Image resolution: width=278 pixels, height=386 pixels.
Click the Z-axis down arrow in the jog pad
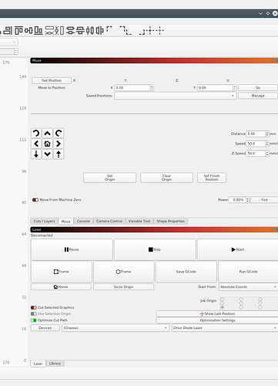click(x=36, y=154)
